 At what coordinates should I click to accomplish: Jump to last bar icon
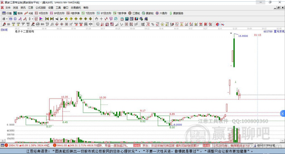tap(52, 19)
